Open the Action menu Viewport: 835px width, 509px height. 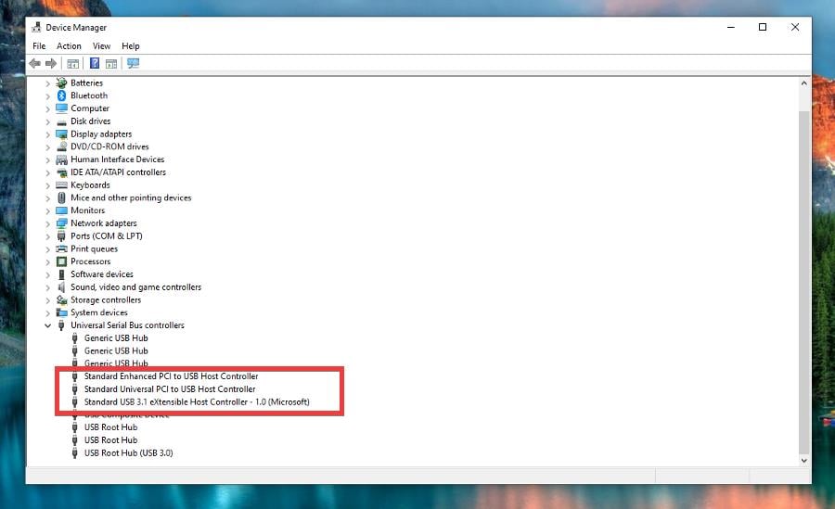tap(69, 45)
